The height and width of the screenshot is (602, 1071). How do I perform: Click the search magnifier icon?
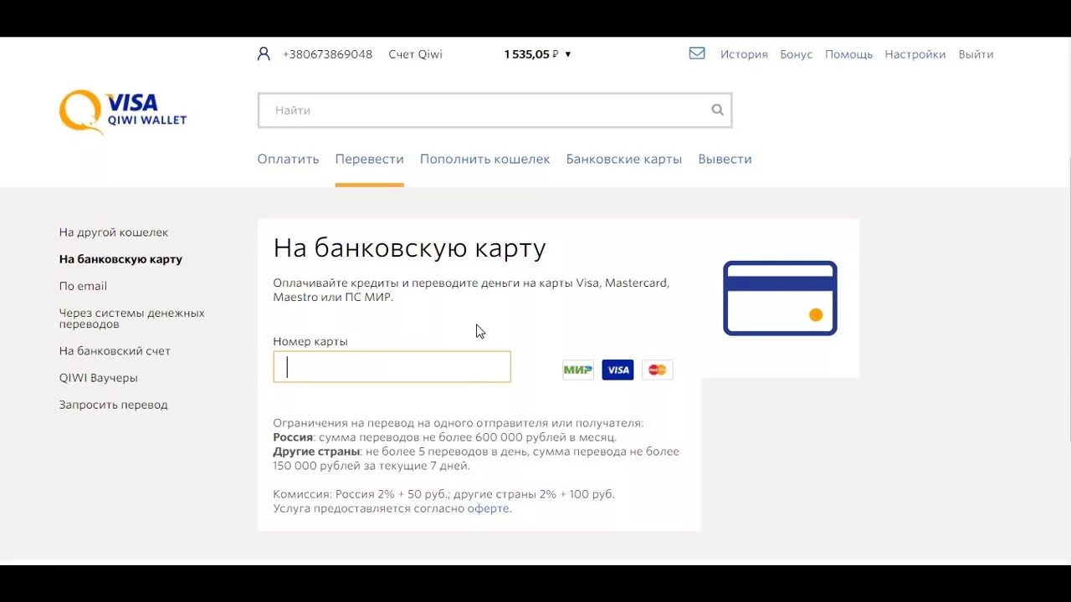coord(717,110)
